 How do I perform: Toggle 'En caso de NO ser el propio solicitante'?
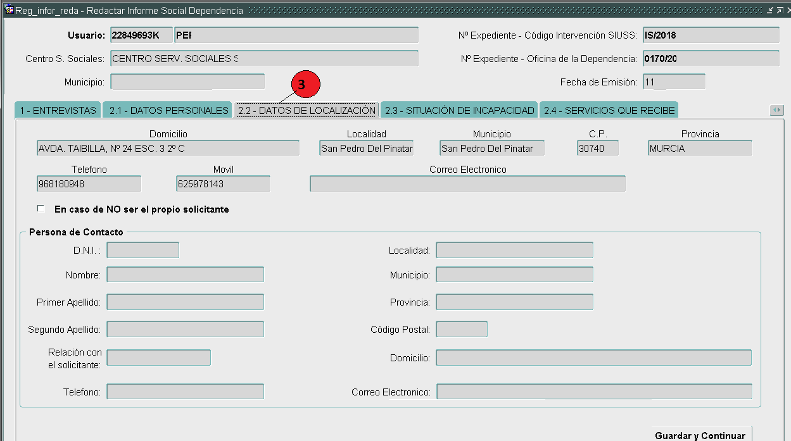41,208
